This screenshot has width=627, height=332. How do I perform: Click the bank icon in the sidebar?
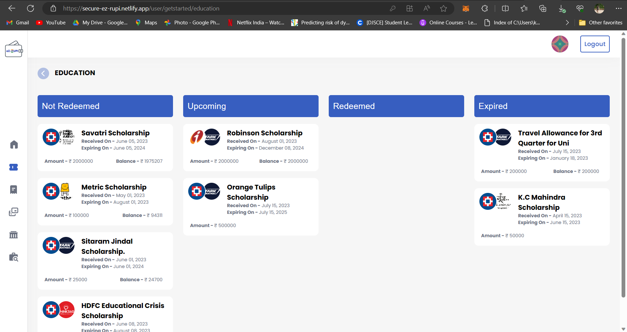[x=14, y=235]
